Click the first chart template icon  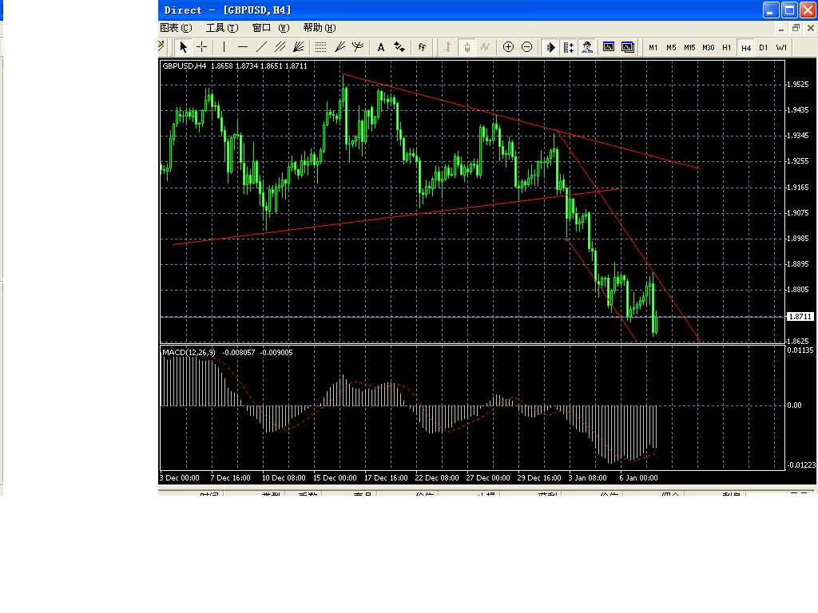click(x=608, y=47)
